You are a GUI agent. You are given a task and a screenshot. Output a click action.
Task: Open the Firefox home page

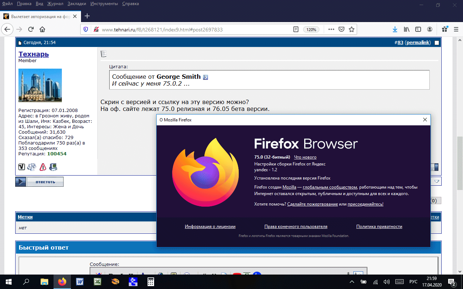[x=42, y=29]
